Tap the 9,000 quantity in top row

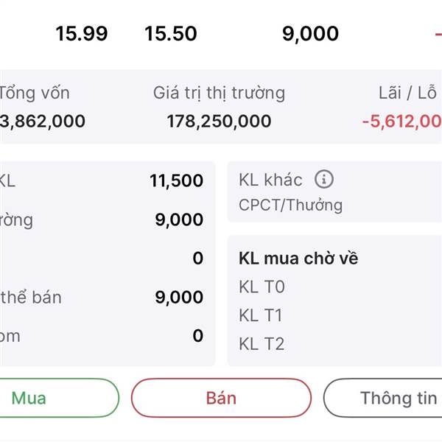click(310, 34)
